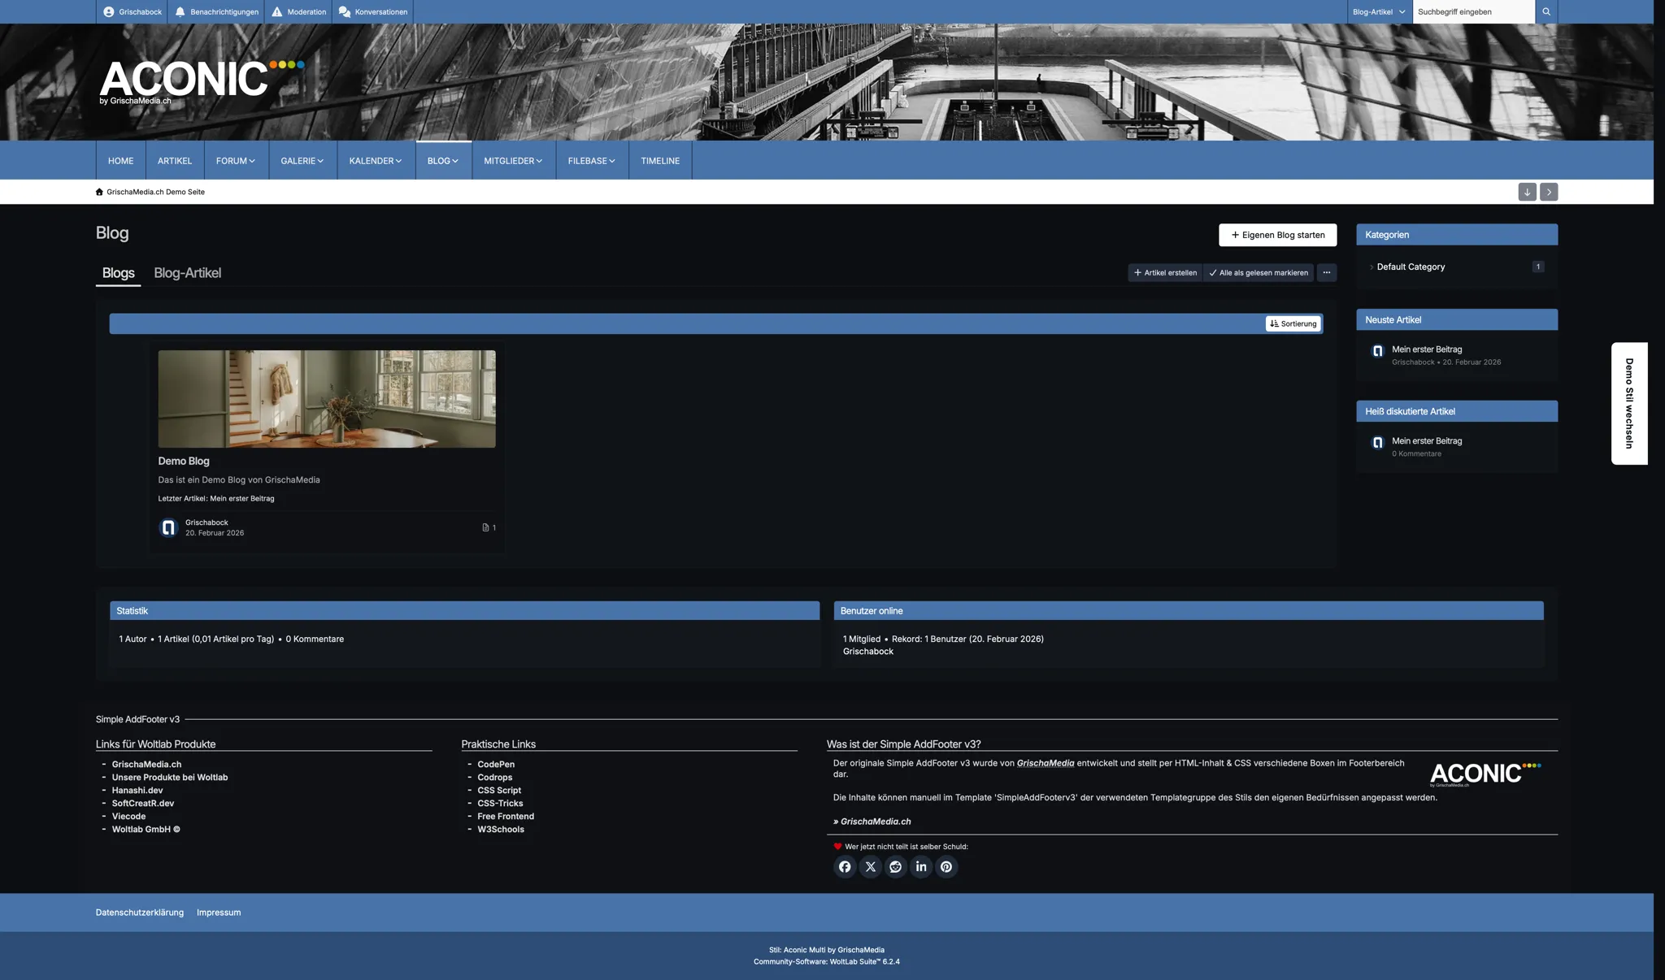
Task: Click Alle als gelesen markieren
Action: (1259, 272)
